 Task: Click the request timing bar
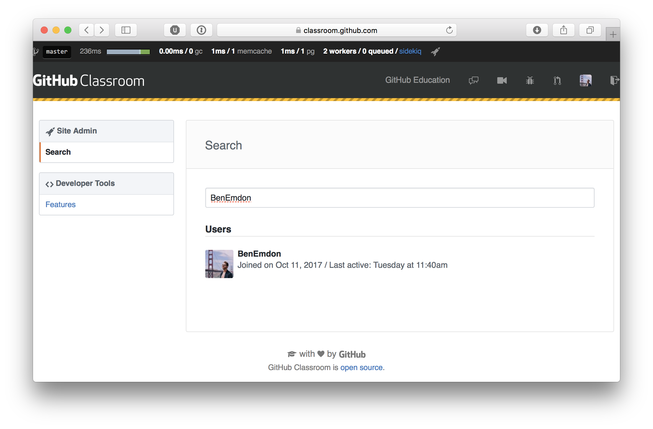pos(128,52)
